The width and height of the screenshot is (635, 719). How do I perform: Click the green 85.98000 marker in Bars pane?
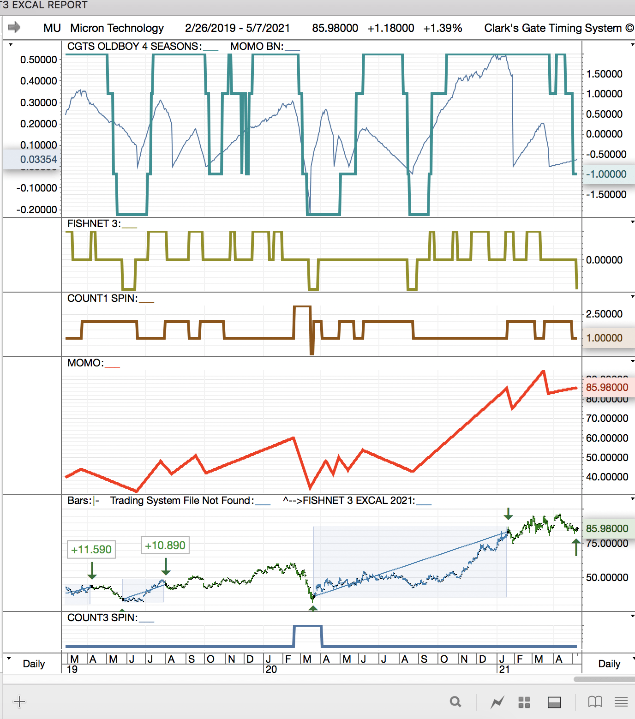click(x=609, y=528)
